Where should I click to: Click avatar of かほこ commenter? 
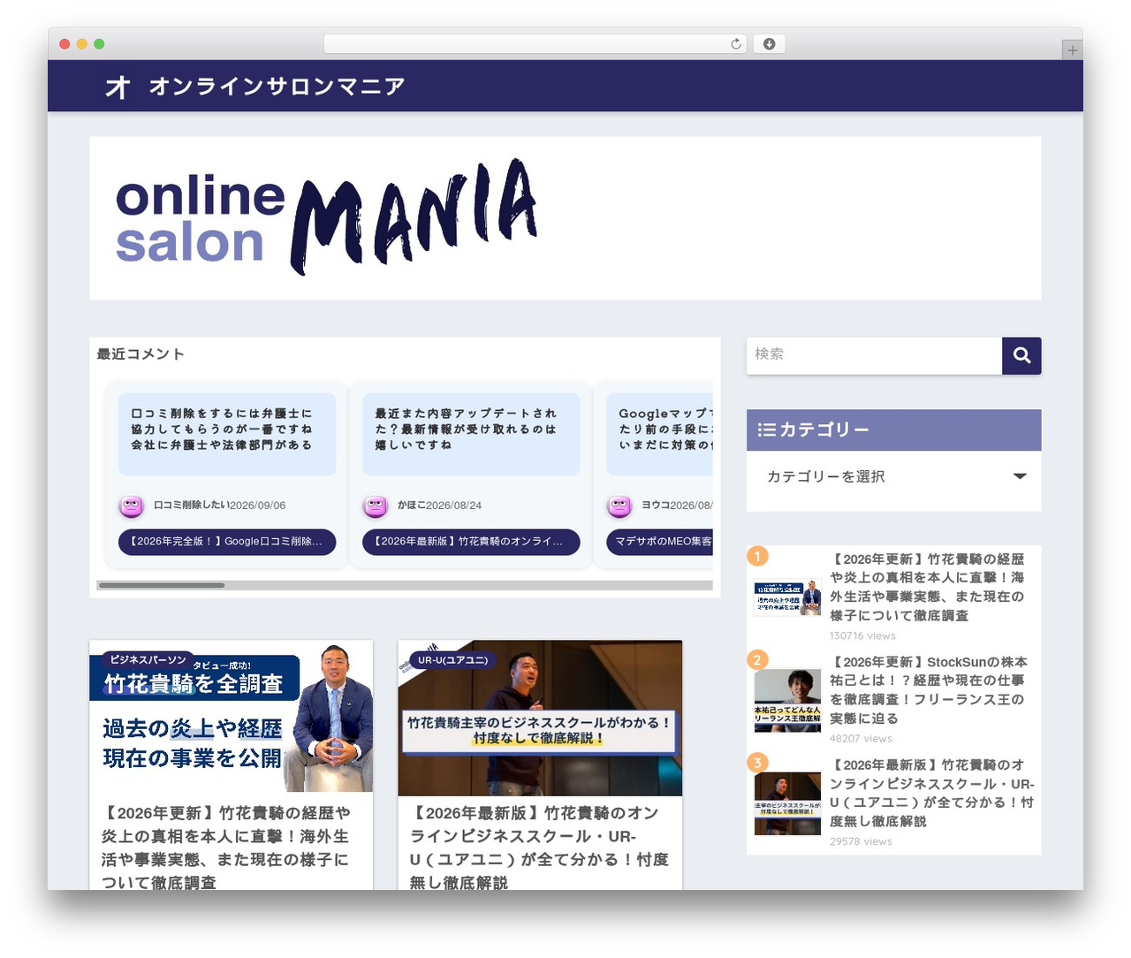pyautogui.click(x=376, y=506)
